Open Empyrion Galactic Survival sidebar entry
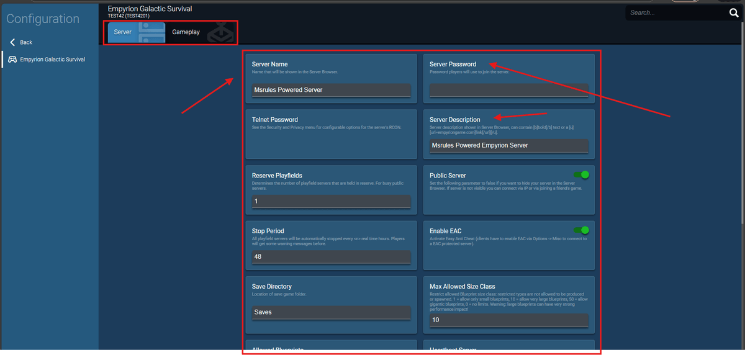Screen dimensions: 745x355 (50, 60)
